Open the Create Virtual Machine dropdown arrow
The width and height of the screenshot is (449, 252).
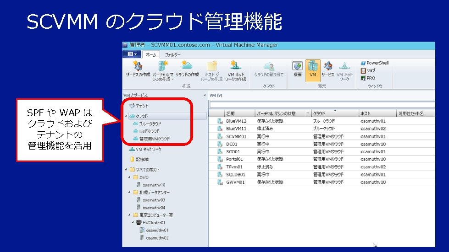(x=172, y=79)
